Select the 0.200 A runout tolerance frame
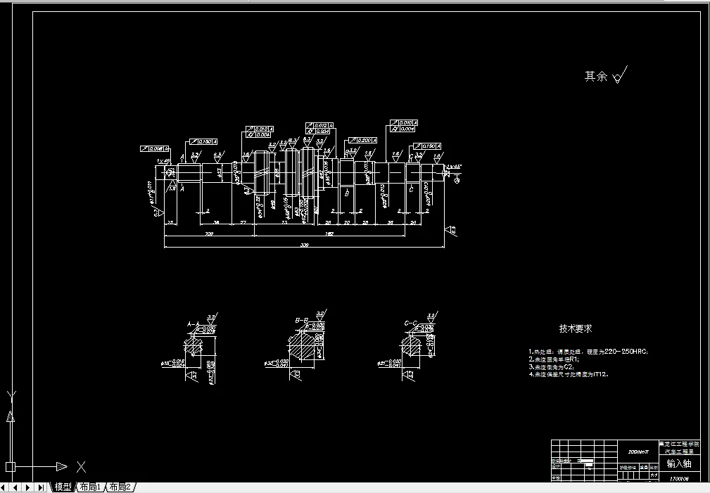This screenshot has height=493, width=710. (x=362, y=141)
